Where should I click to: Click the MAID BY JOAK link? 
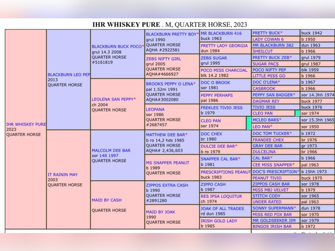161,212
